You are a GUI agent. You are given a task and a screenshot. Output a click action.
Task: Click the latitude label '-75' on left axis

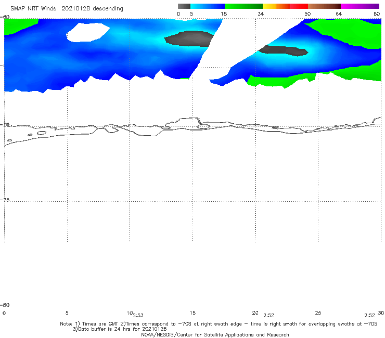[5, 200]
